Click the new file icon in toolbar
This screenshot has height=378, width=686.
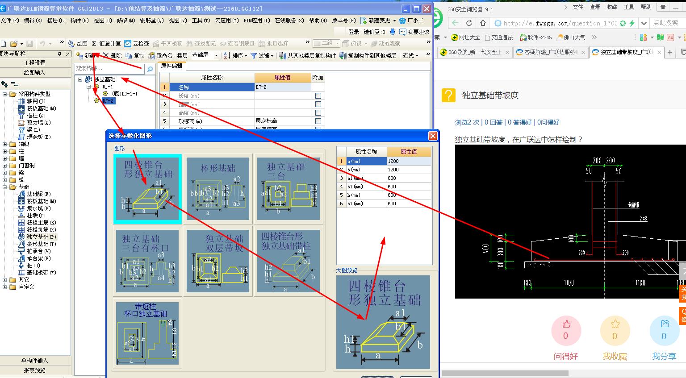[x=3, y=44]
